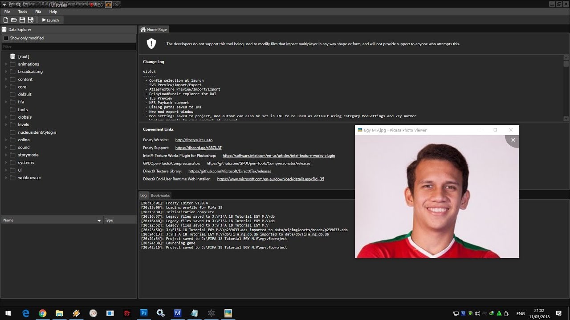Image resolution: width=570 pixels, height=320 pixels.
Task: Click the Picasa photo viewer taskbar icon
Action: tap(228, 313)
